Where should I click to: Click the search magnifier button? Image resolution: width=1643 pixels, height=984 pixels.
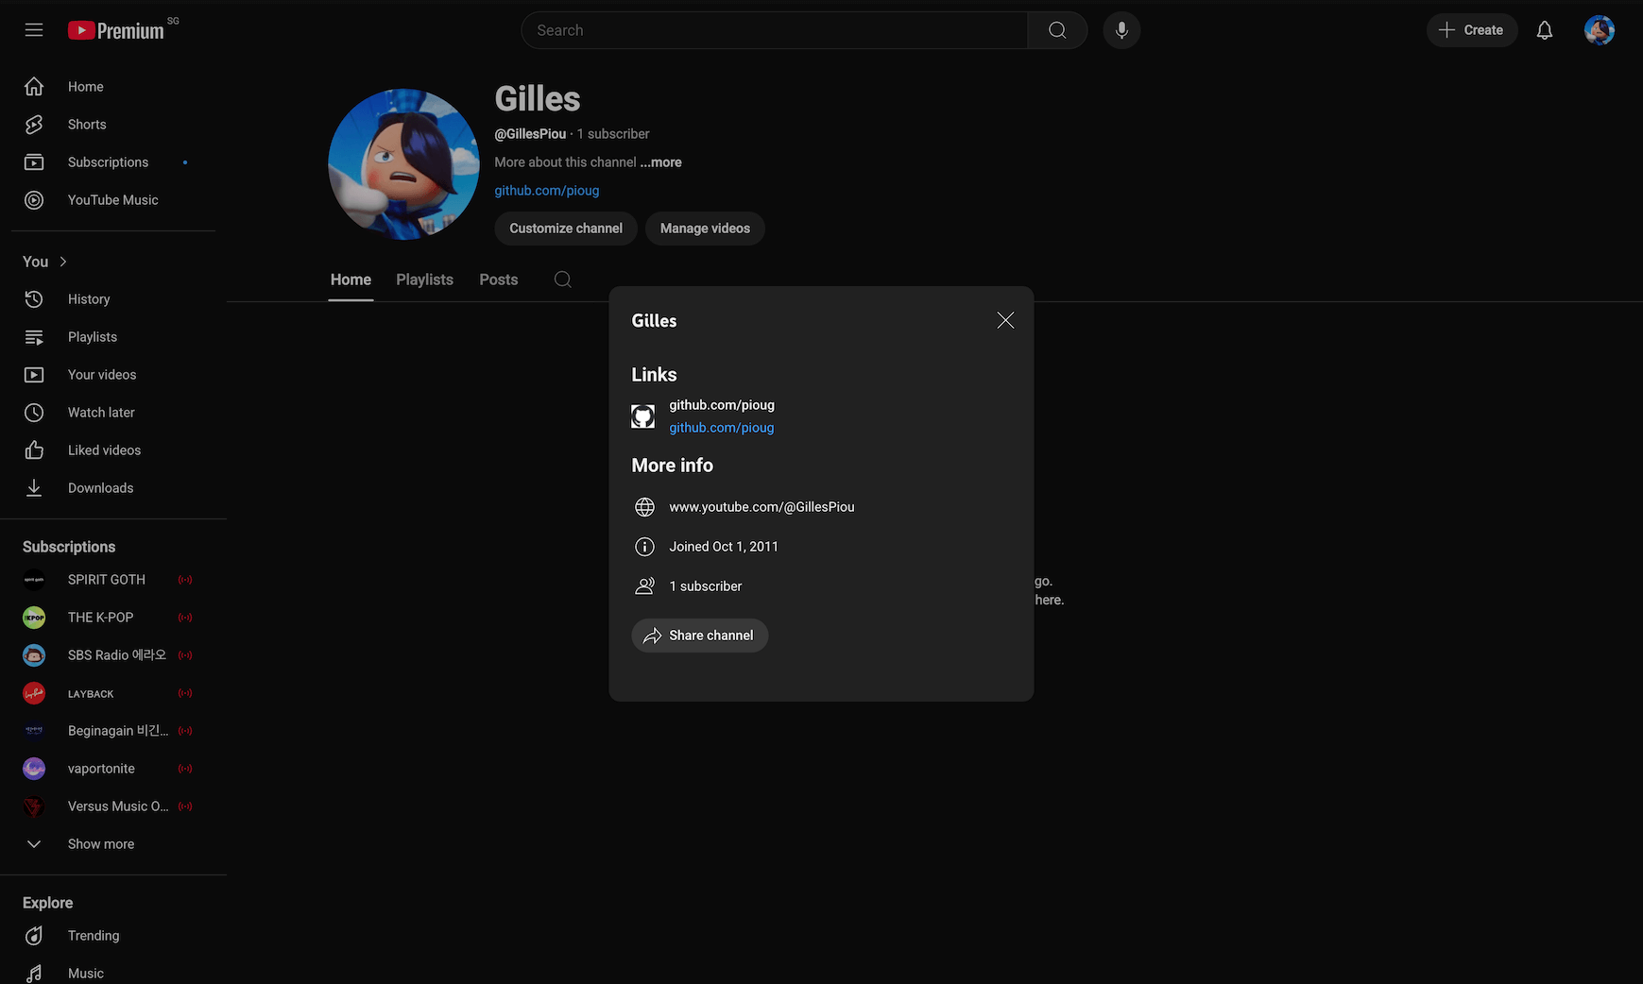tap(1057, 30)
